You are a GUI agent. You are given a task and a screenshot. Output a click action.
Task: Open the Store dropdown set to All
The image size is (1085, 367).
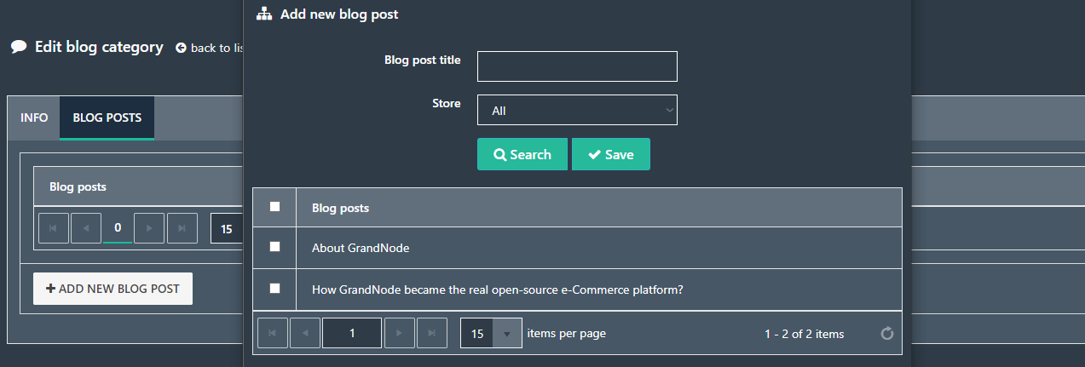(x=577, y=110)
